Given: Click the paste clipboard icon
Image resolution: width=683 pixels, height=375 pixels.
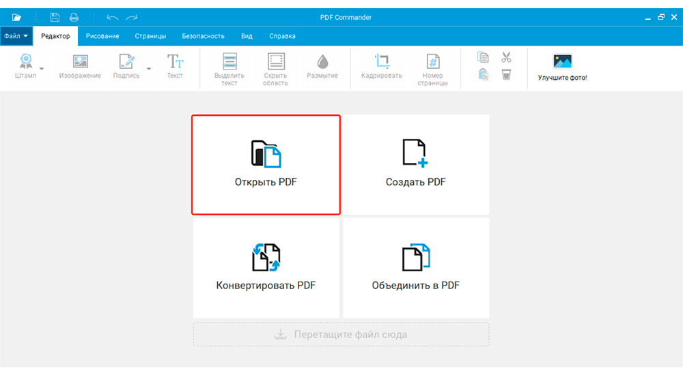Looking at the screenshot, I should pos(483,74).
